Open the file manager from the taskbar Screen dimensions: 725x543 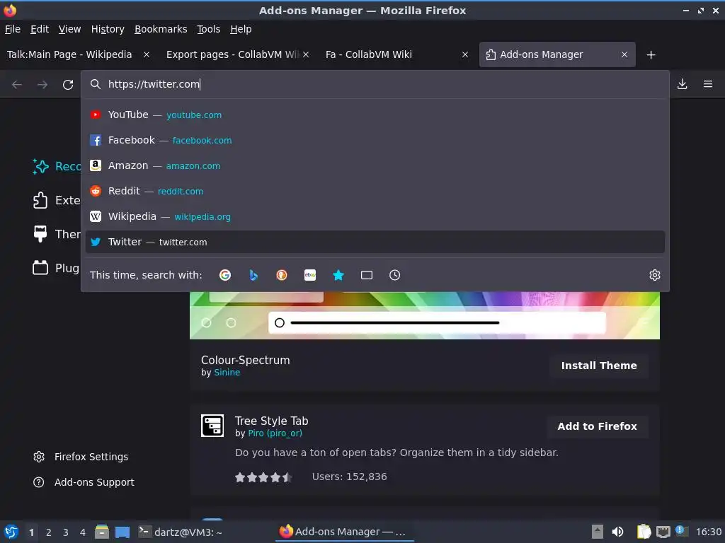click(102, 532)
